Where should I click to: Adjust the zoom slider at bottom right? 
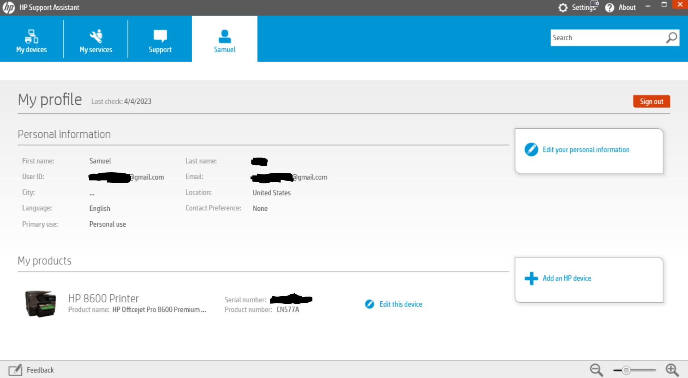[627, 370]
